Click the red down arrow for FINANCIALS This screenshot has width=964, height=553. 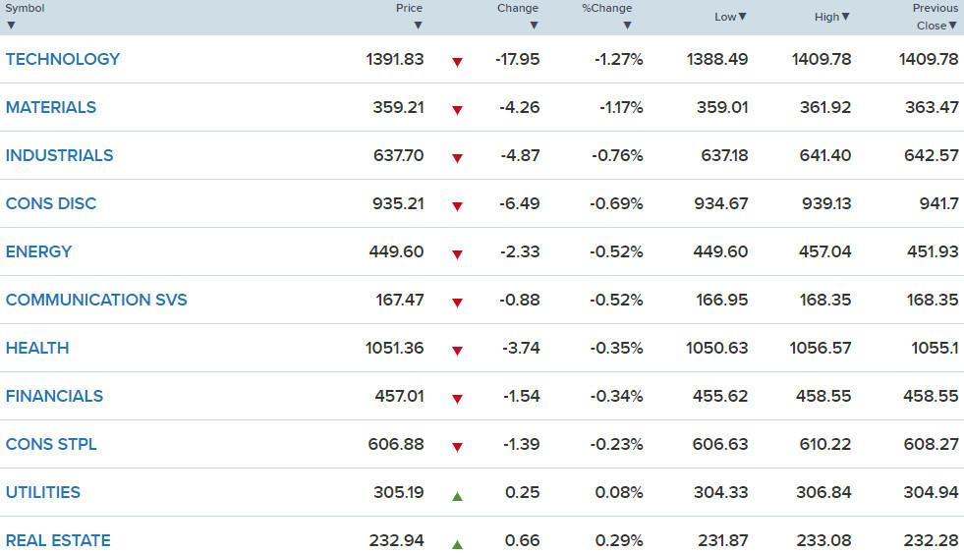click(x=457, y=399)
